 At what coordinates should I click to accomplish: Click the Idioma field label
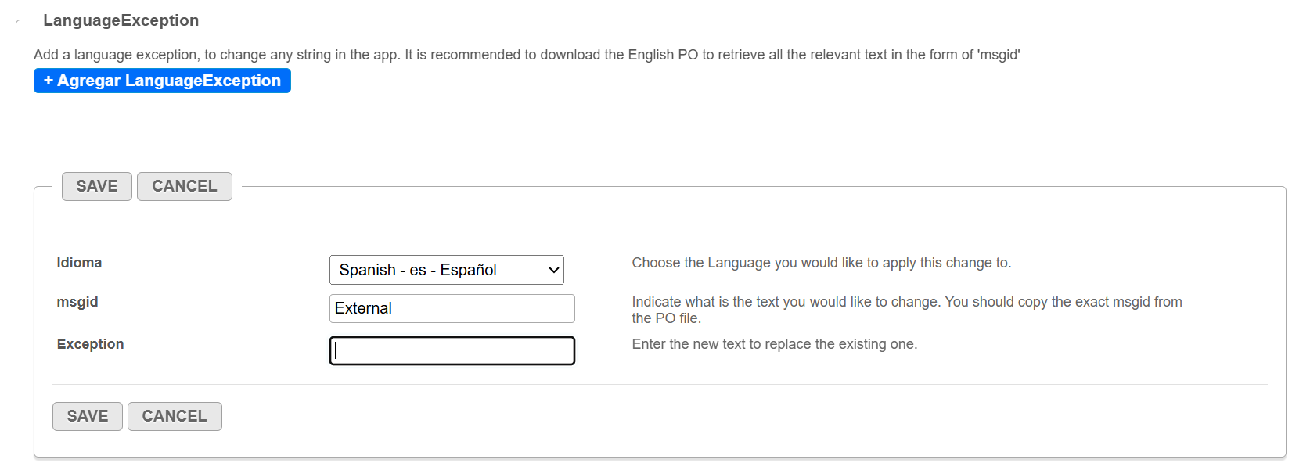(79, 263)
